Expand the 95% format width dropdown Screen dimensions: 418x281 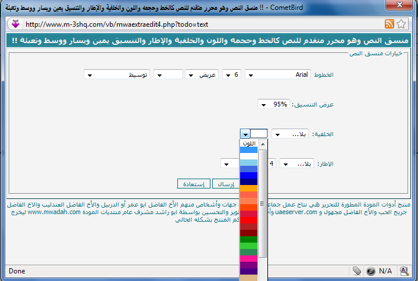click(x=274, y=105)
